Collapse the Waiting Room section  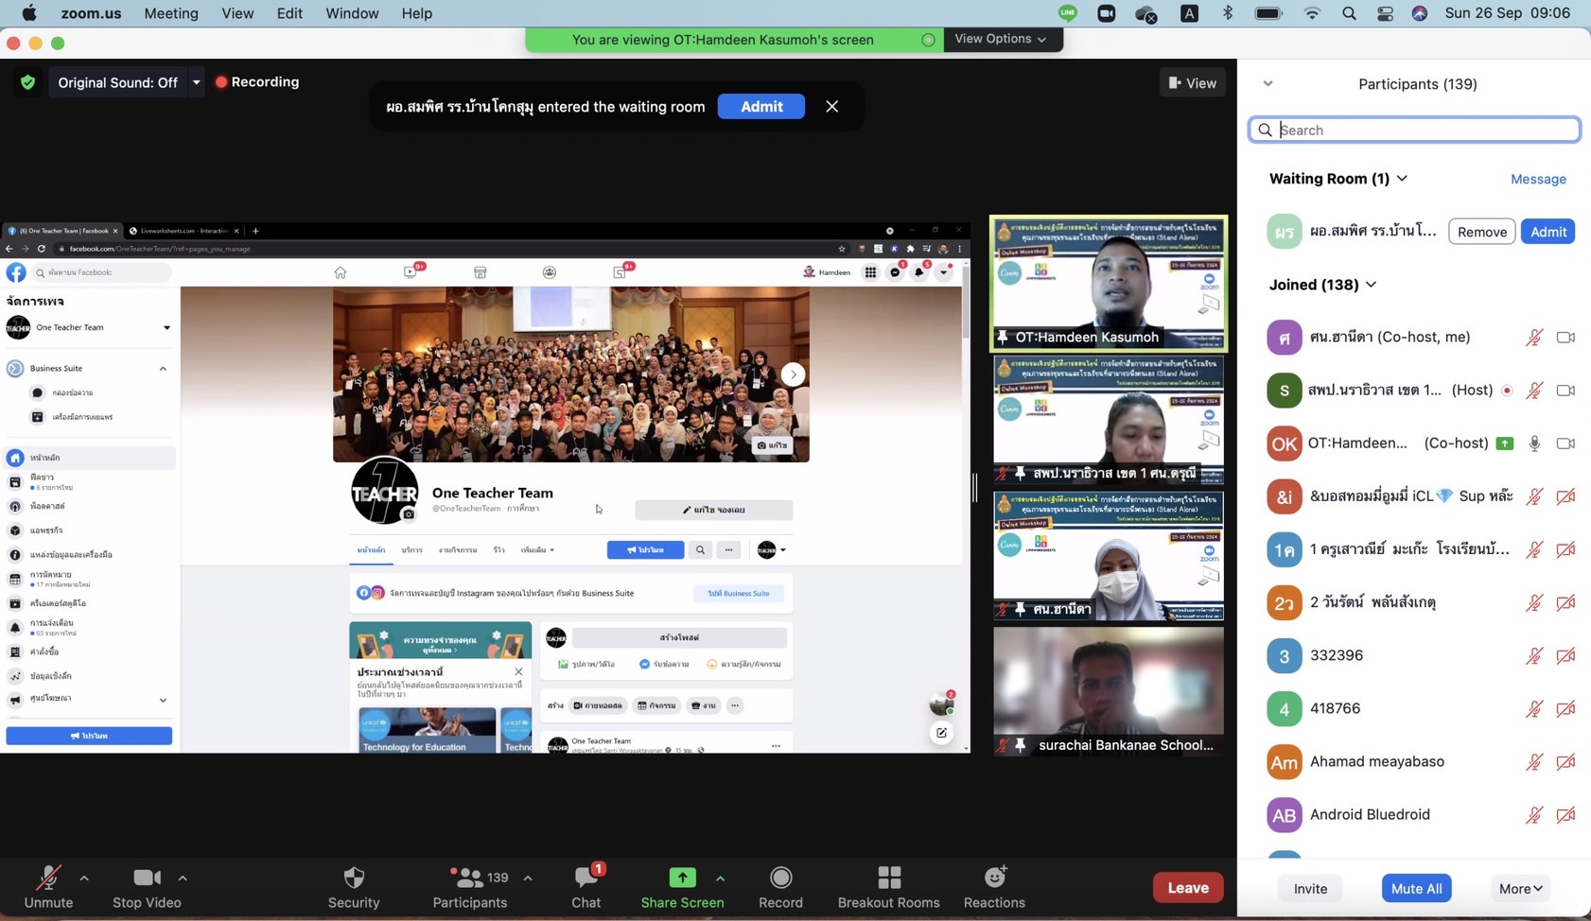[1402, 179]
